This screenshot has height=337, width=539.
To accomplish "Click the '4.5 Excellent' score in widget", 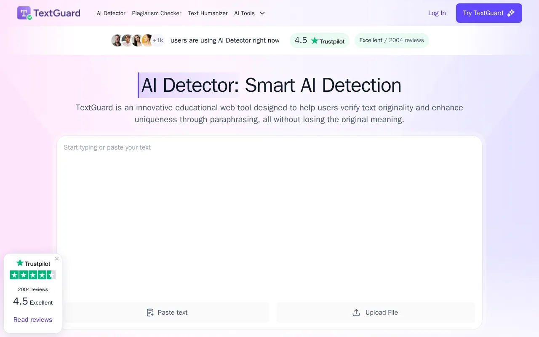I will [33, 302].
